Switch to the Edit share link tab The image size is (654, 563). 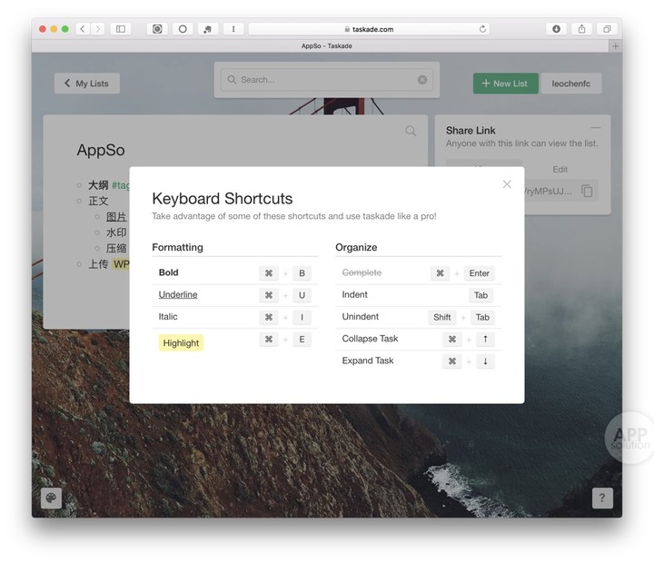[x=560, y=169]
